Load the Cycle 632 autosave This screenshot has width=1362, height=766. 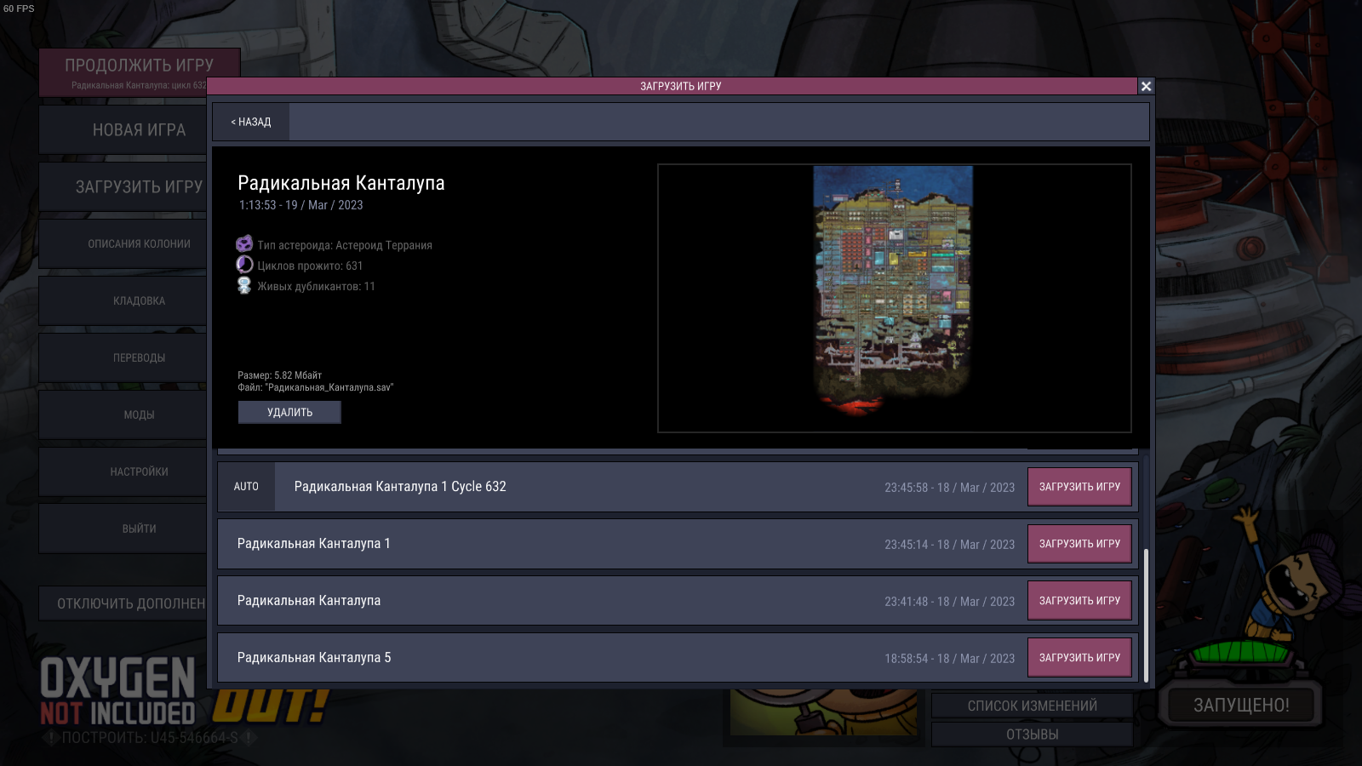pos(1079,487)
